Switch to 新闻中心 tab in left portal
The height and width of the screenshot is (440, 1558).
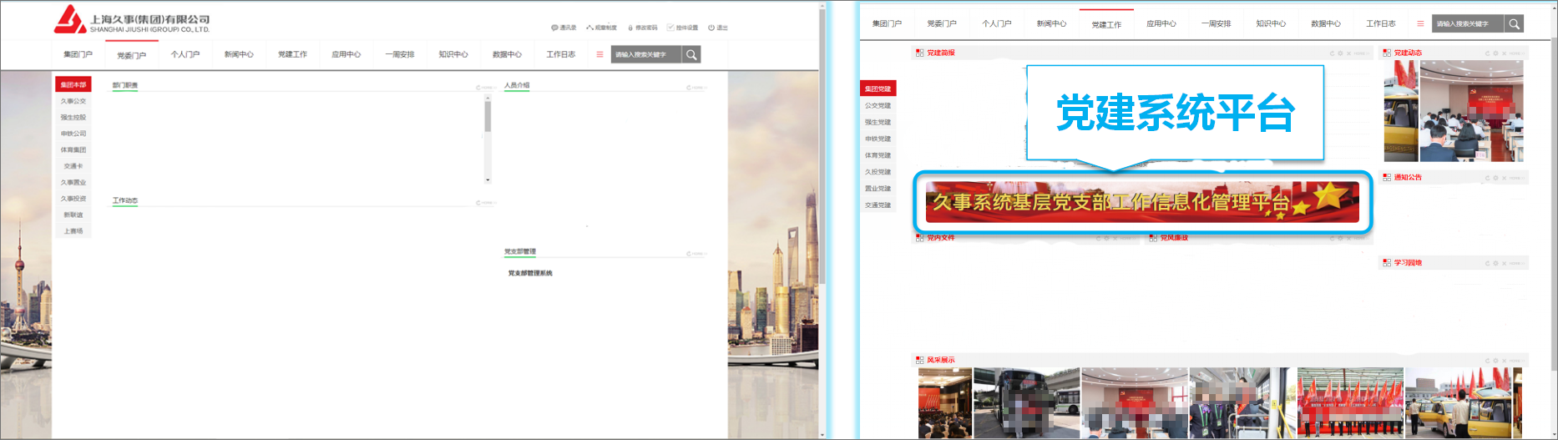coord(239,55)
